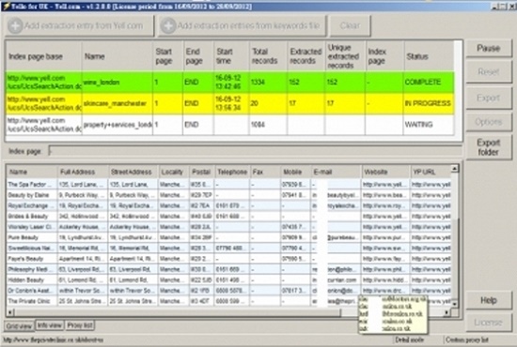517x347 pixels.
Task: Click the Clear button
Action: point(350,25)
